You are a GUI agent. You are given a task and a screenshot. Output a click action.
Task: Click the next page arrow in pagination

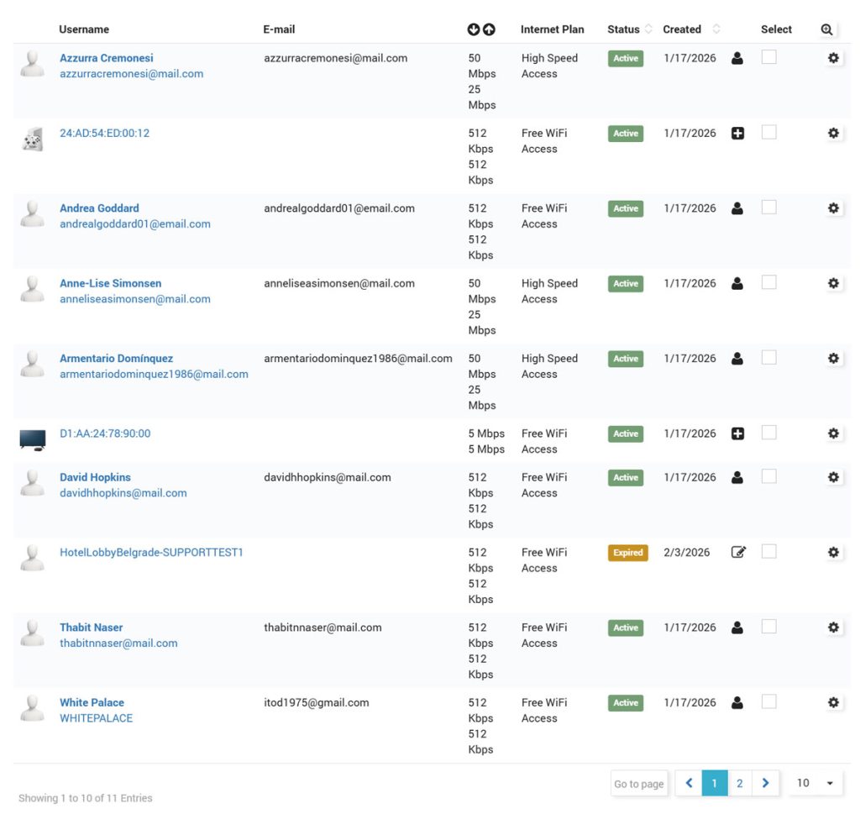point(765,784)
